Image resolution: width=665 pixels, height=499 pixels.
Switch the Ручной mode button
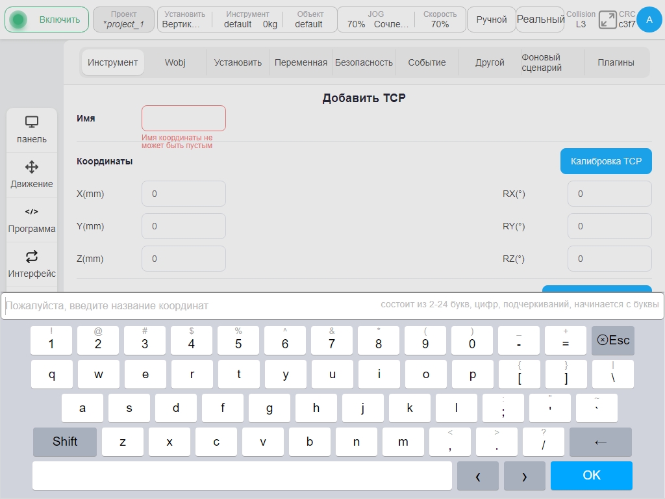point(491,19)
